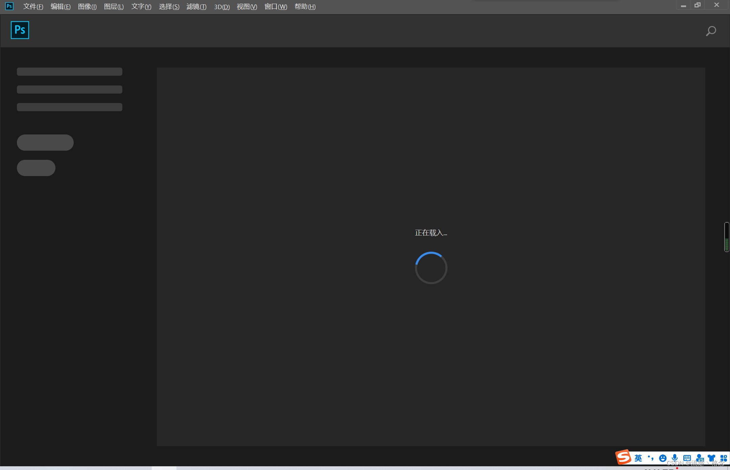730x470 pixels.
Task: Open the 图像(I) menu
Action: coord(87,7)
